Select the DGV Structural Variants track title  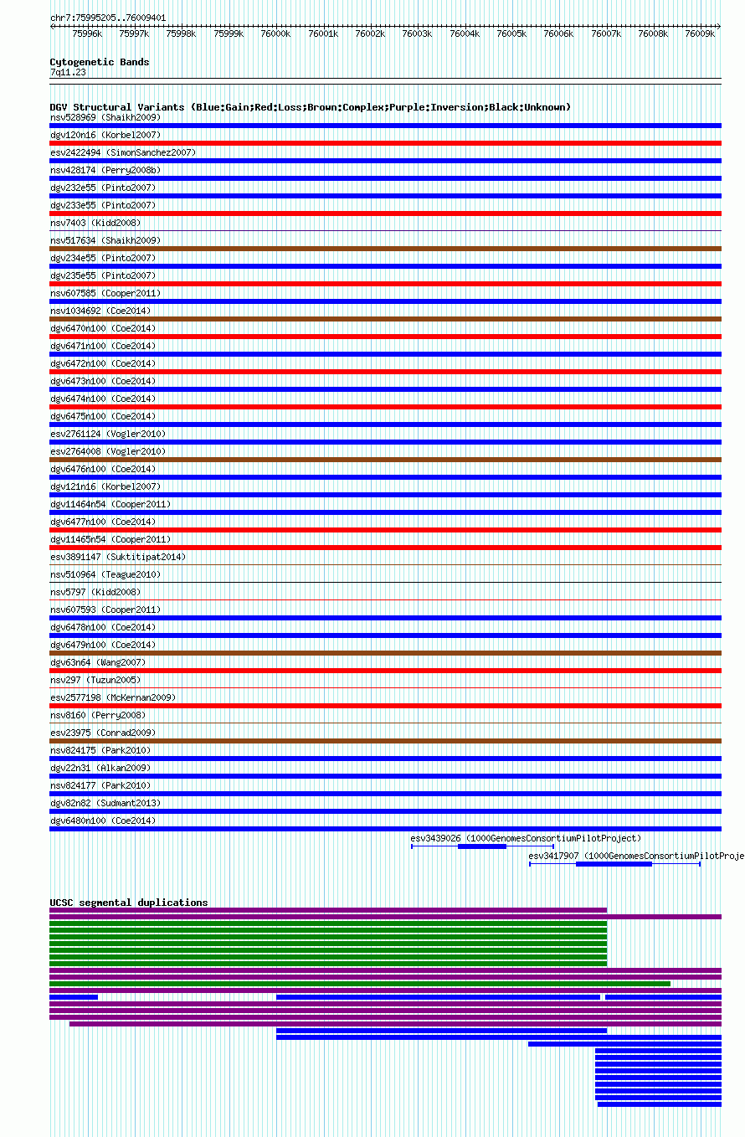pos(311,107)
